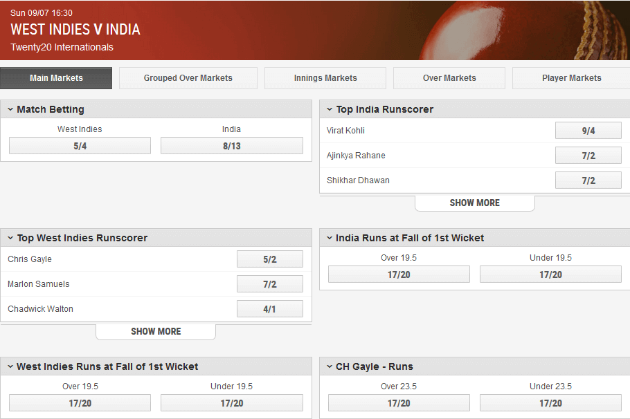Show more Top West Indies Runscorer options
The image size is (630, 419).
156,331
